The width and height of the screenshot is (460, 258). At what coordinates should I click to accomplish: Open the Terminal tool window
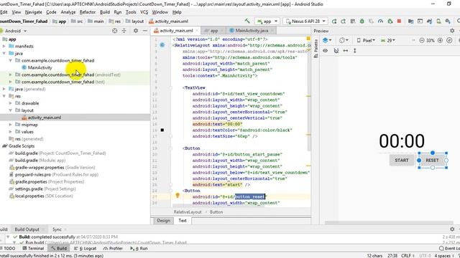(33, 249)
